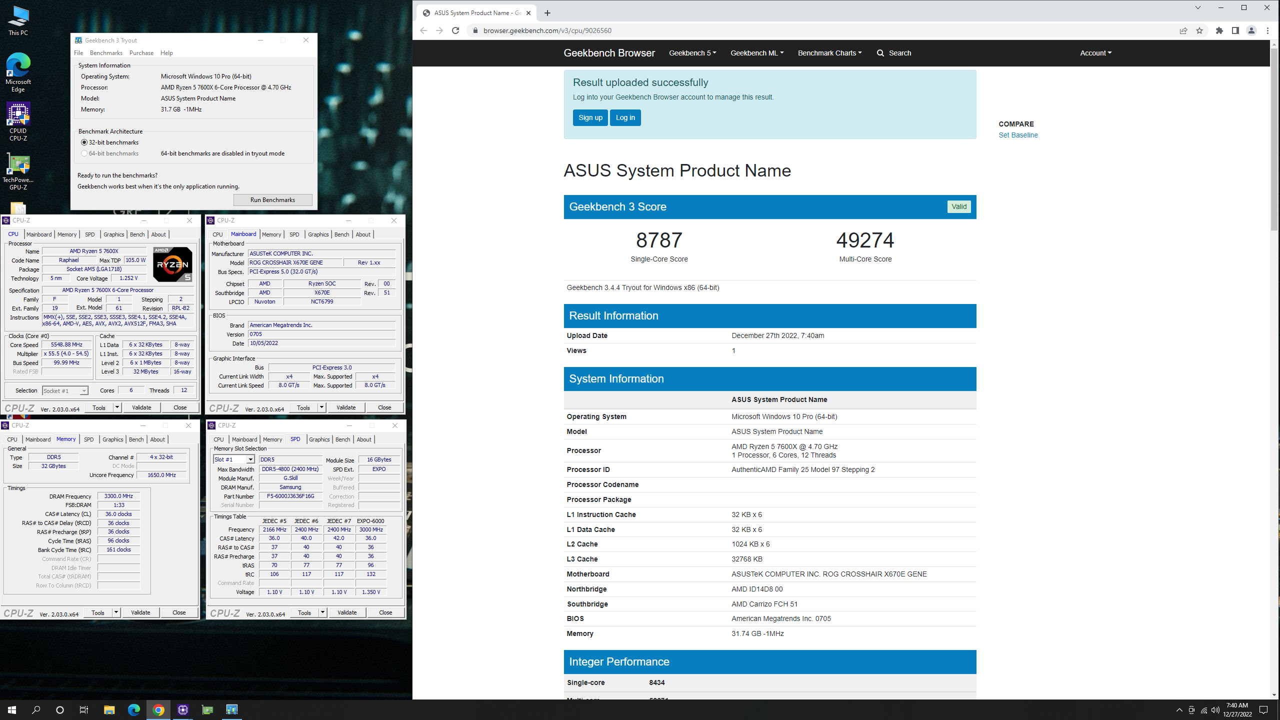The height and width of the screenshot is (720, 1280).
Task: Switch to Graphics tab in Mainboard window
Action: [x=318, y=234]
